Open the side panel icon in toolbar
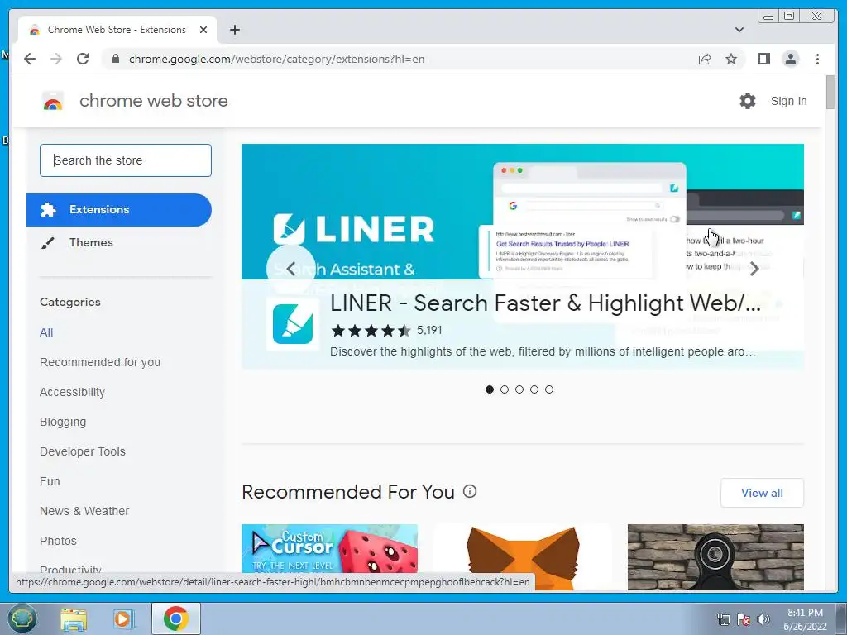 (763, 59)
